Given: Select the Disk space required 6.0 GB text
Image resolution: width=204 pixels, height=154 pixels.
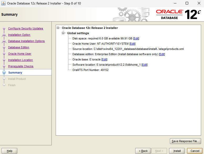Looking at the screenshot, I should tap(102, 38).
